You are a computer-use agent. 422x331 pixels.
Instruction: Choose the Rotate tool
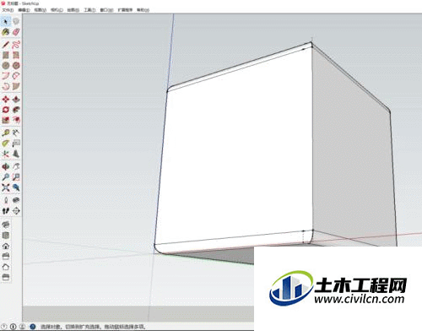point(6,110)
